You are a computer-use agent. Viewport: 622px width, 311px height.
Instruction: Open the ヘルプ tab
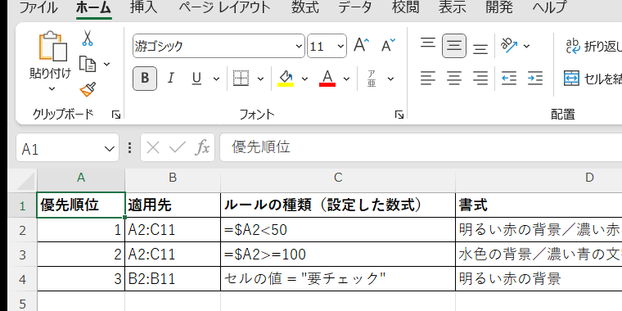(x=549, y=7)
